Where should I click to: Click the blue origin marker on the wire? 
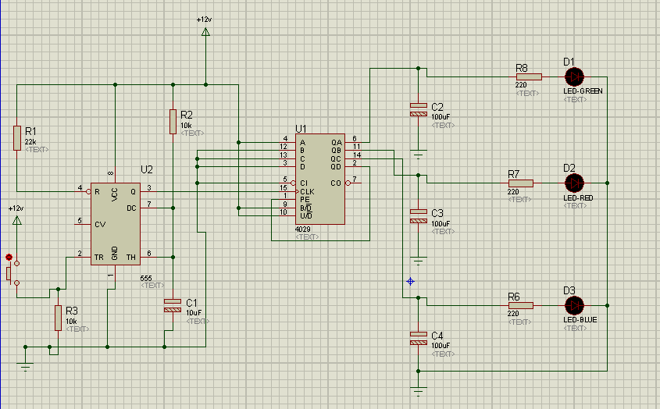410,281
